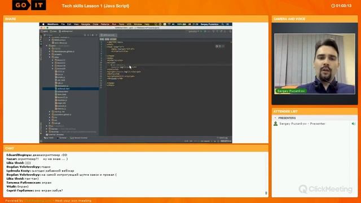Open Spotlight search magnifier in macOS menu bar
This screenshot has width=361, height=203.
pos(223,24)
